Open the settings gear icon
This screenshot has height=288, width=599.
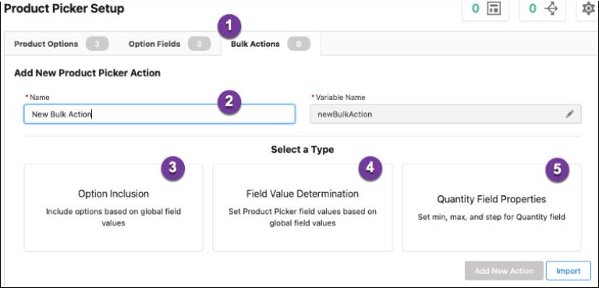[588, 9]
